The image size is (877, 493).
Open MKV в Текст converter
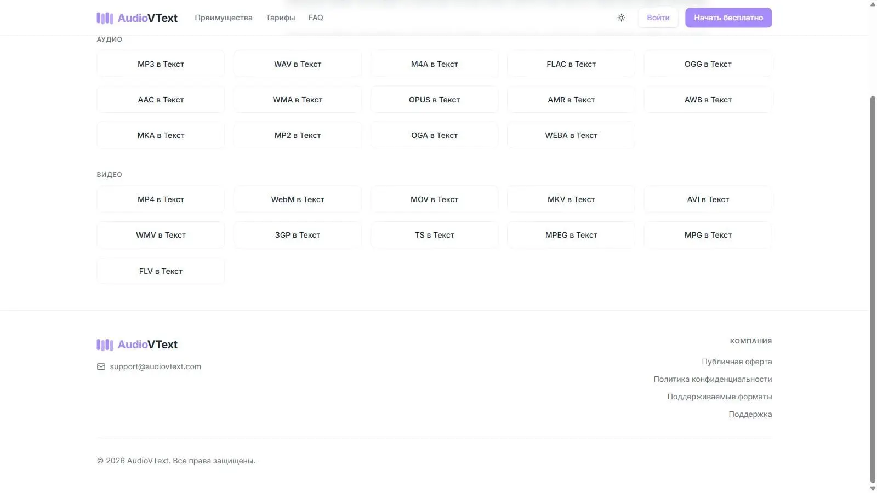point(571,199)
